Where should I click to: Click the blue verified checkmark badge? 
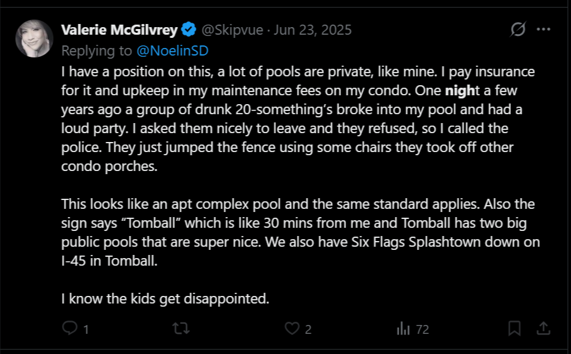pos(189,30)
